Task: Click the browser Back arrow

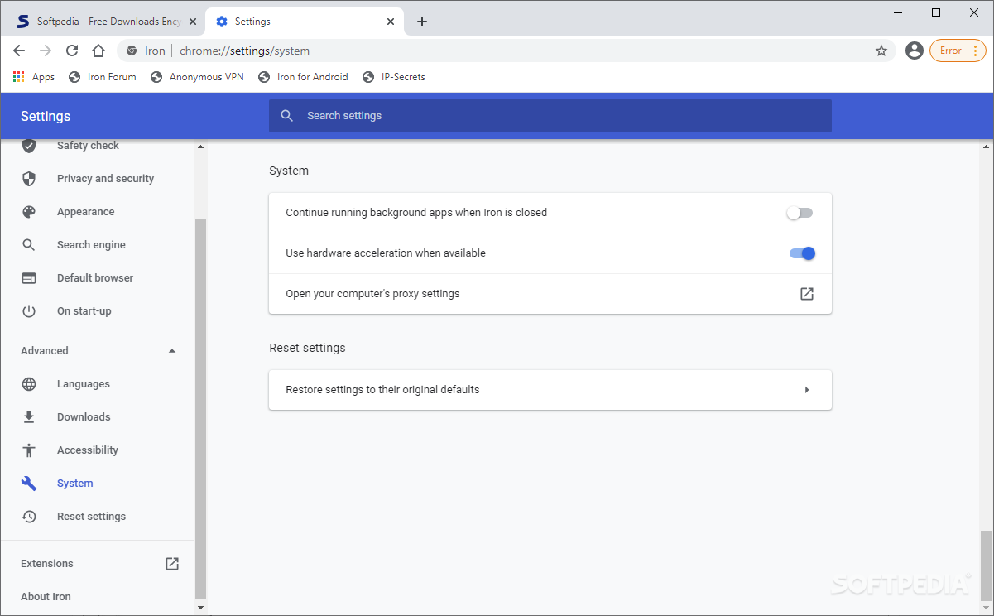Action: (19, 51)
